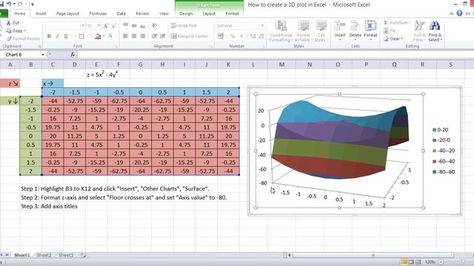The width and height of the screenshot is (474, 266).
Task: Apply middle vertical alignment
Action: pyautogui.click(x=134, y=26)
